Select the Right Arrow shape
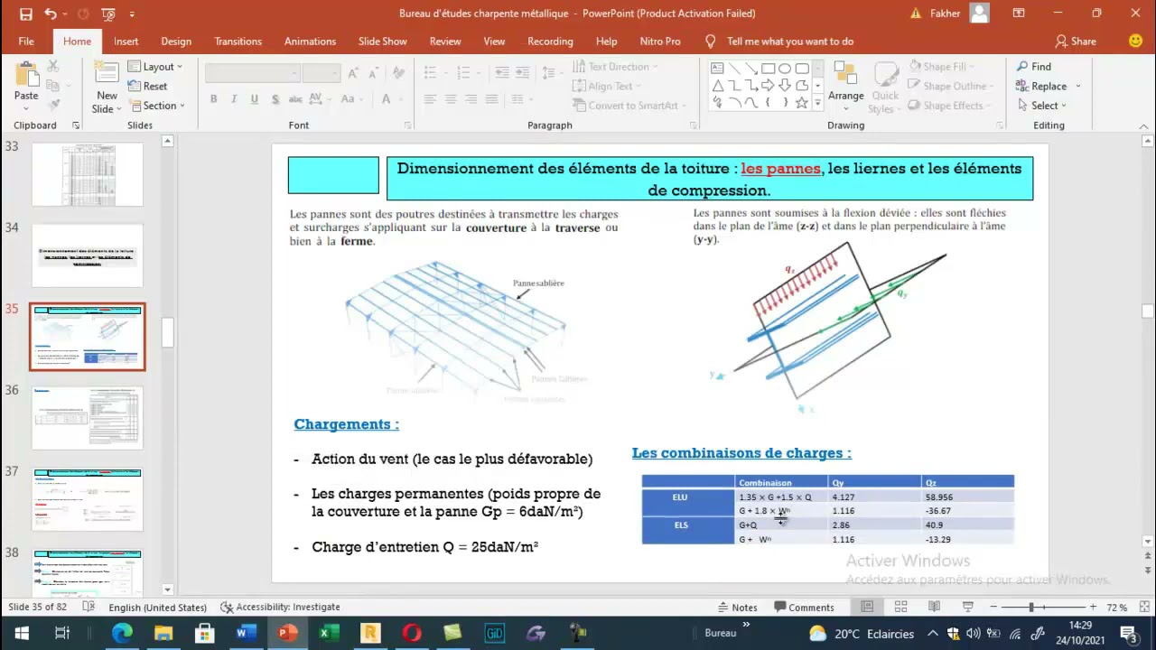 point(768,86)
